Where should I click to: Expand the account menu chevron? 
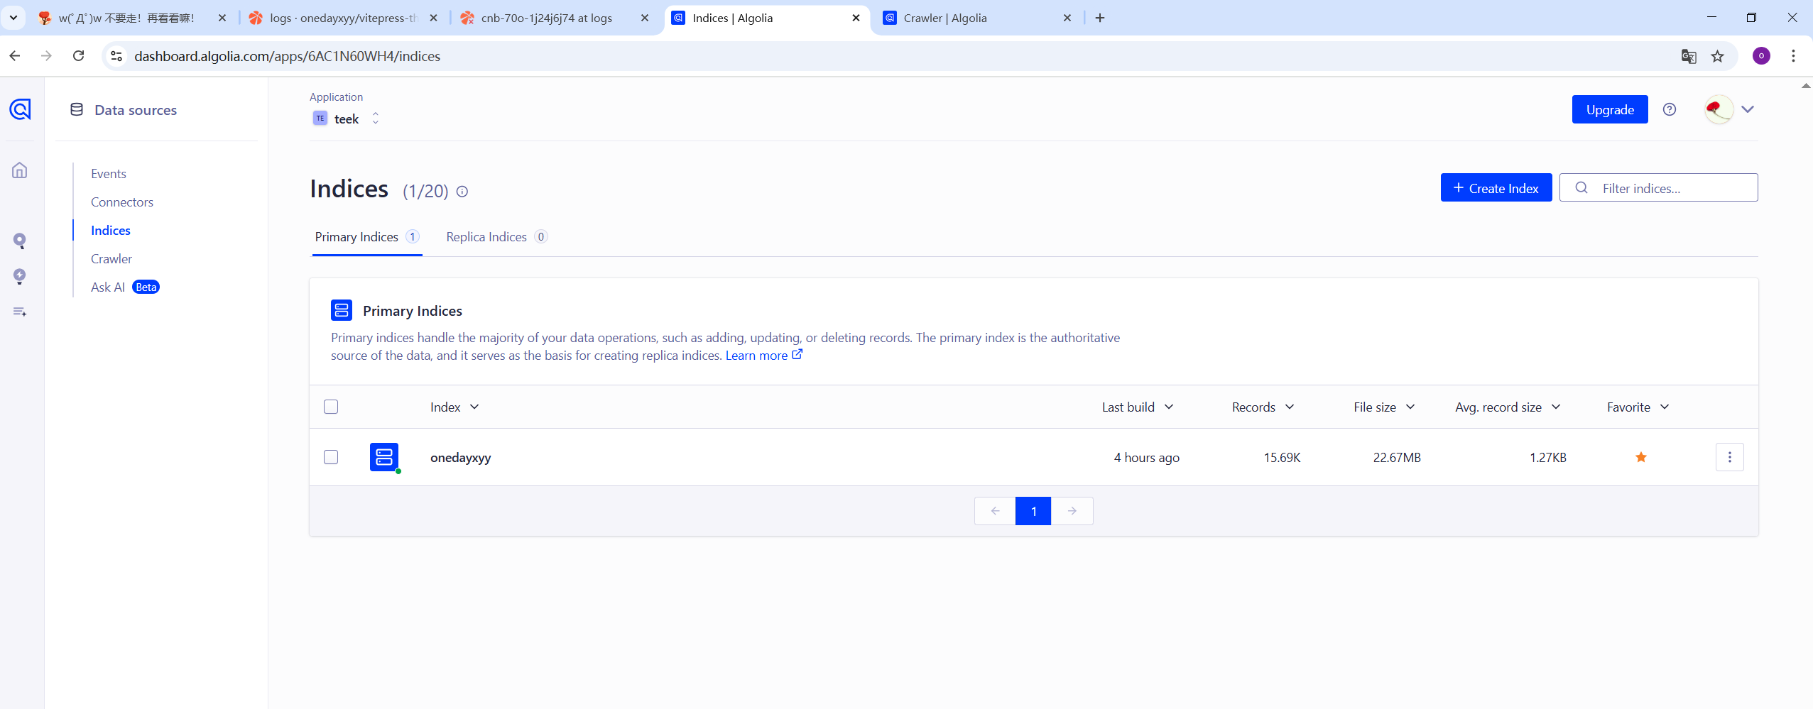click(1748, 109)
